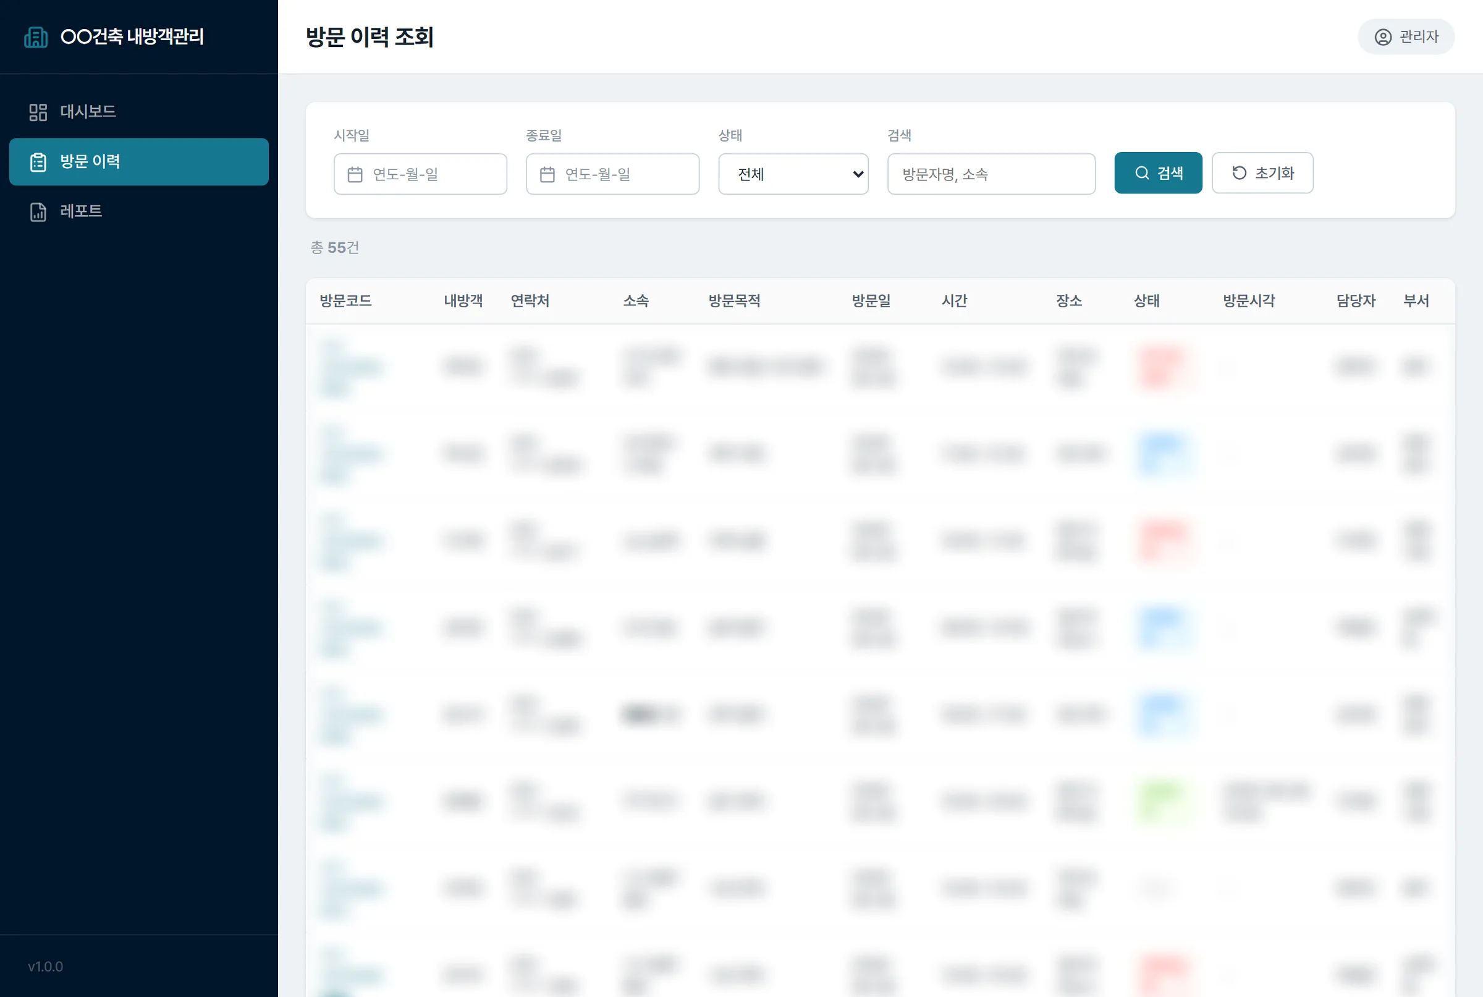Click the v1.0.0 version label
This screenshot has width=1483, height=997.
point(45,967)
